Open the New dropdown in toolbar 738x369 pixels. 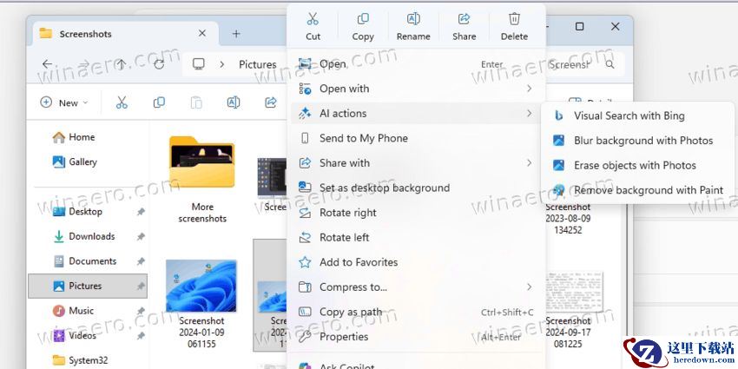coord(64,102)
